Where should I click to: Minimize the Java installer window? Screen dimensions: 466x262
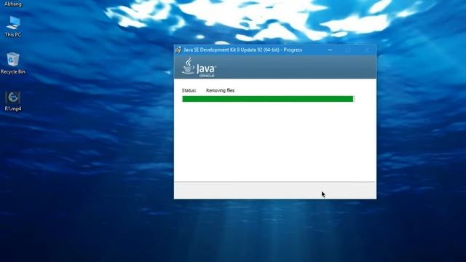tap(330, 50)
